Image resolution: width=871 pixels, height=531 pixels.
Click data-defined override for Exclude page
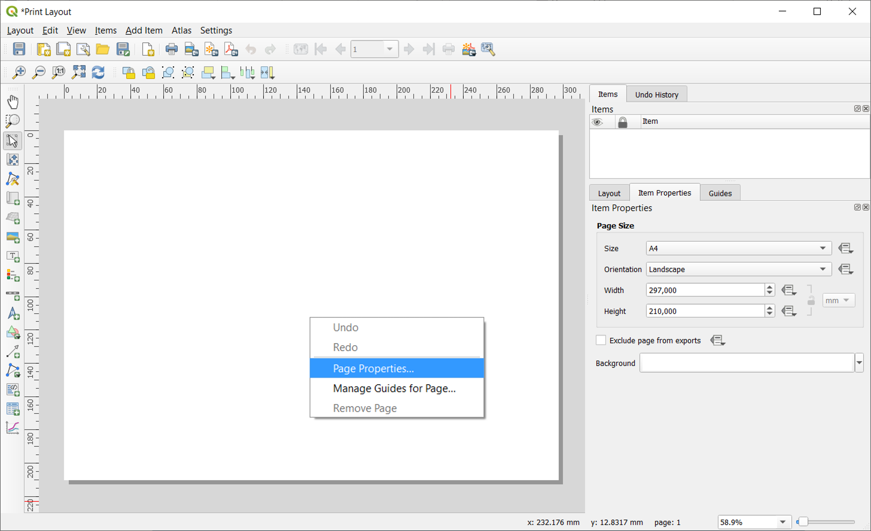[717, 340]
